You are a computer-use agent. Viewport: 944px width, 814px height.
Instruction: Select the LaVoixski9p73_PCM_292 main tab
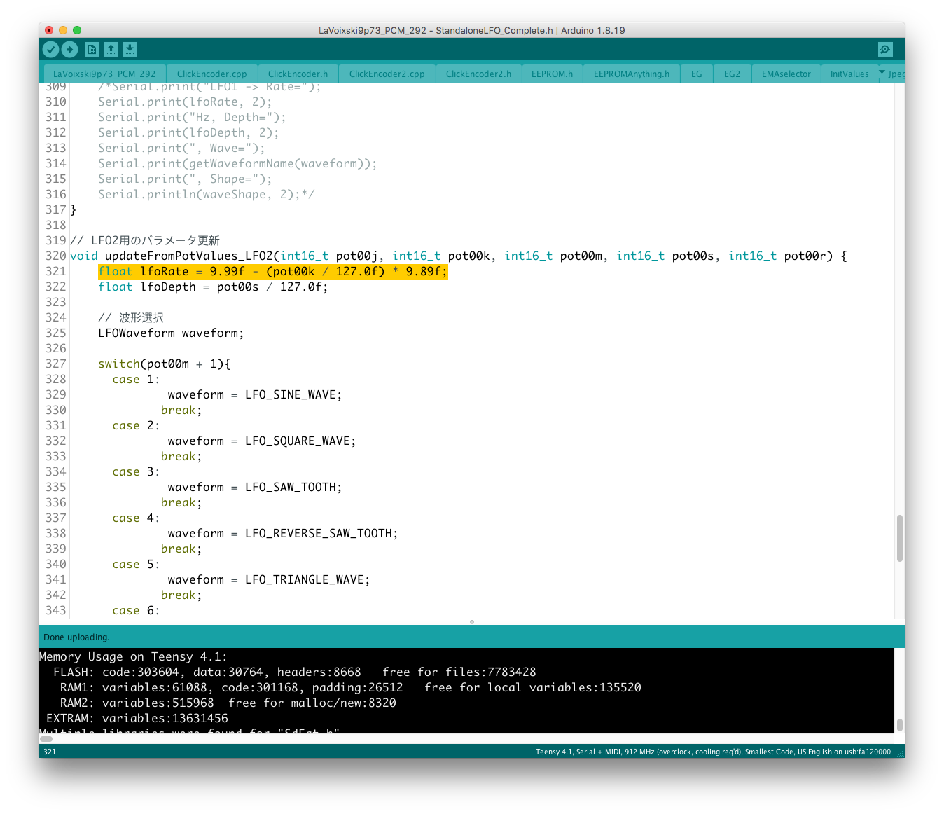pos(104,74)
